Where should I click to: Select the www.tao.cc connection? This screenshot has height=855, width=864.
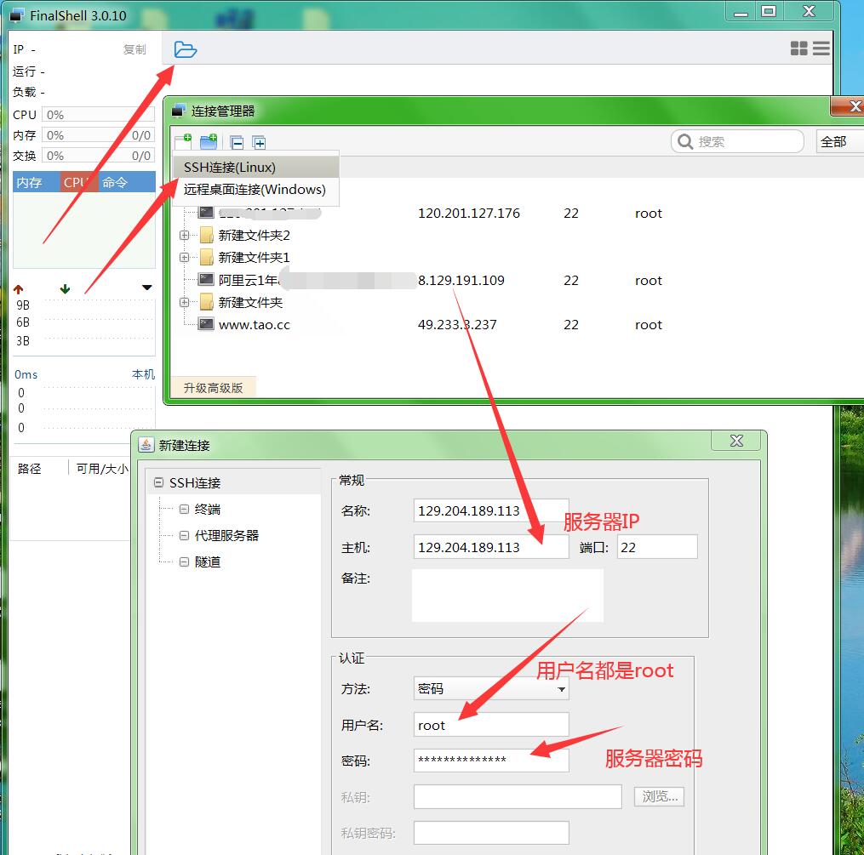coord(254,324)
